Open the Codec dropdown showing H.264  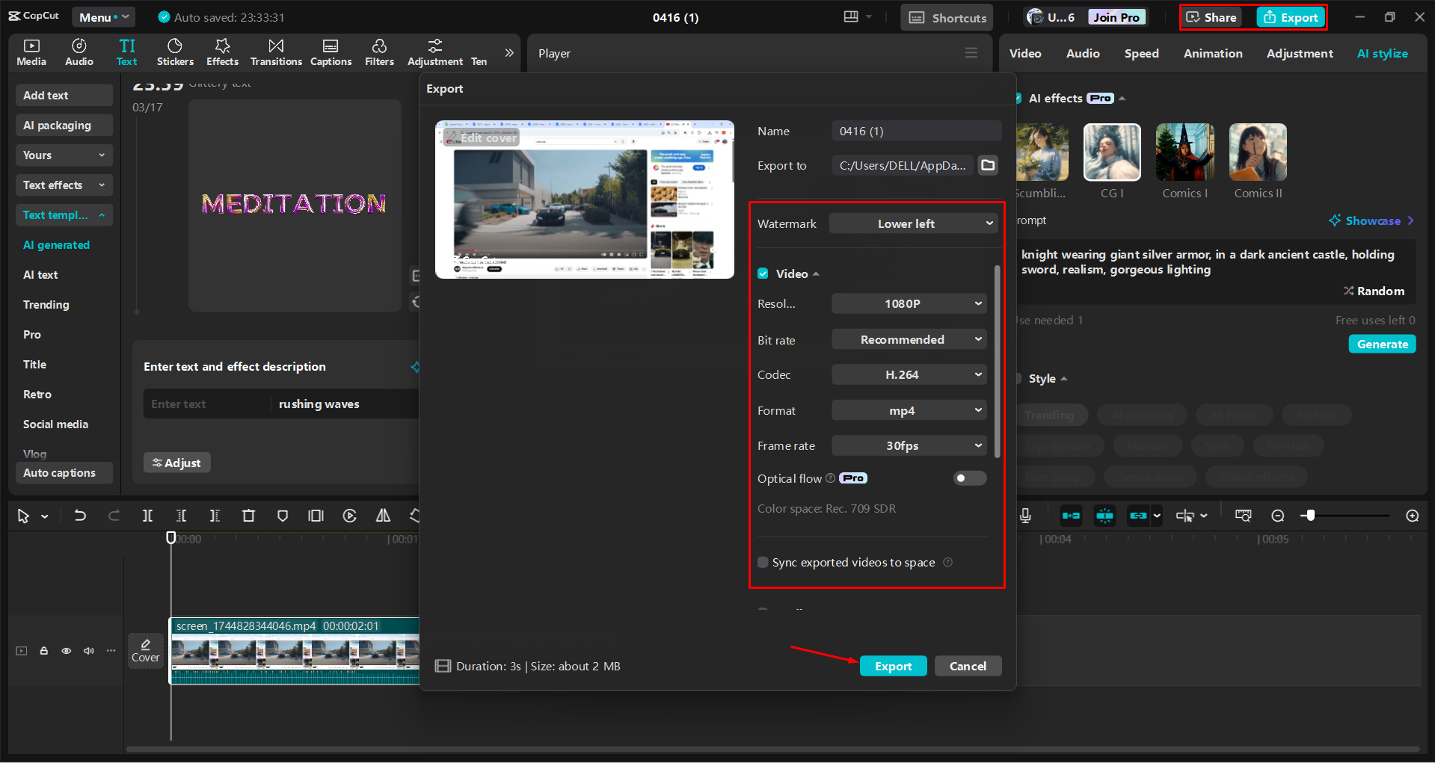click(x=909, y=374)
